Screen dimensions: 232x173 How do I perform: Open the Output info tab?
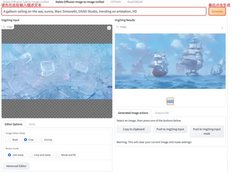(162, 113)
